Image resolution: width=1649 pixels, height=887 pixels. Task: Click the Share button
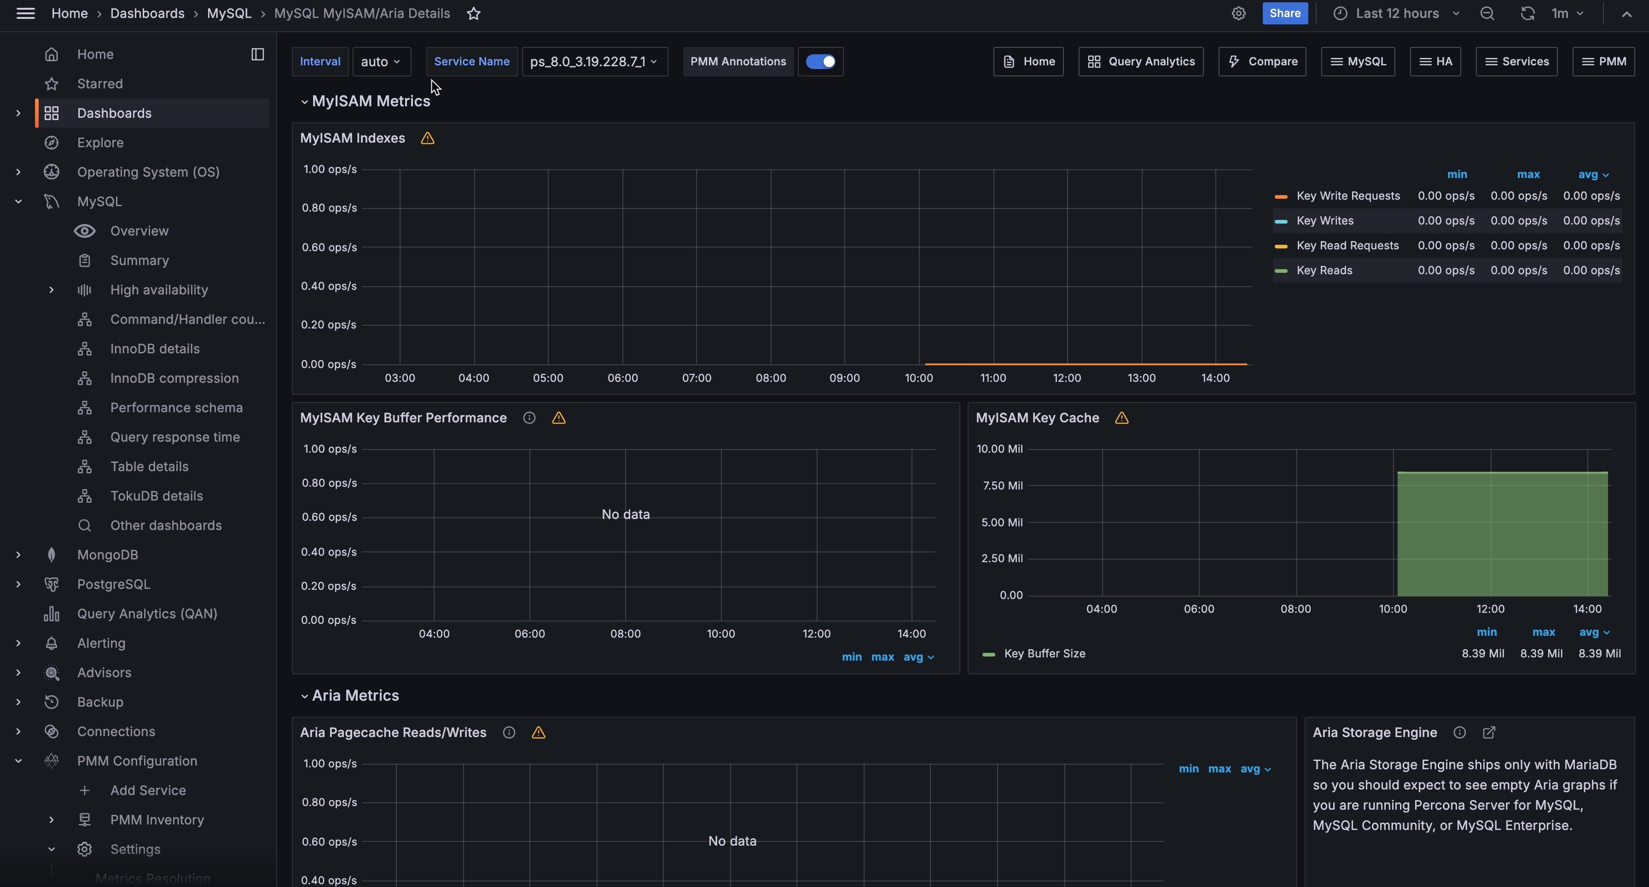pyautogui.click(x=1284, y=13)
